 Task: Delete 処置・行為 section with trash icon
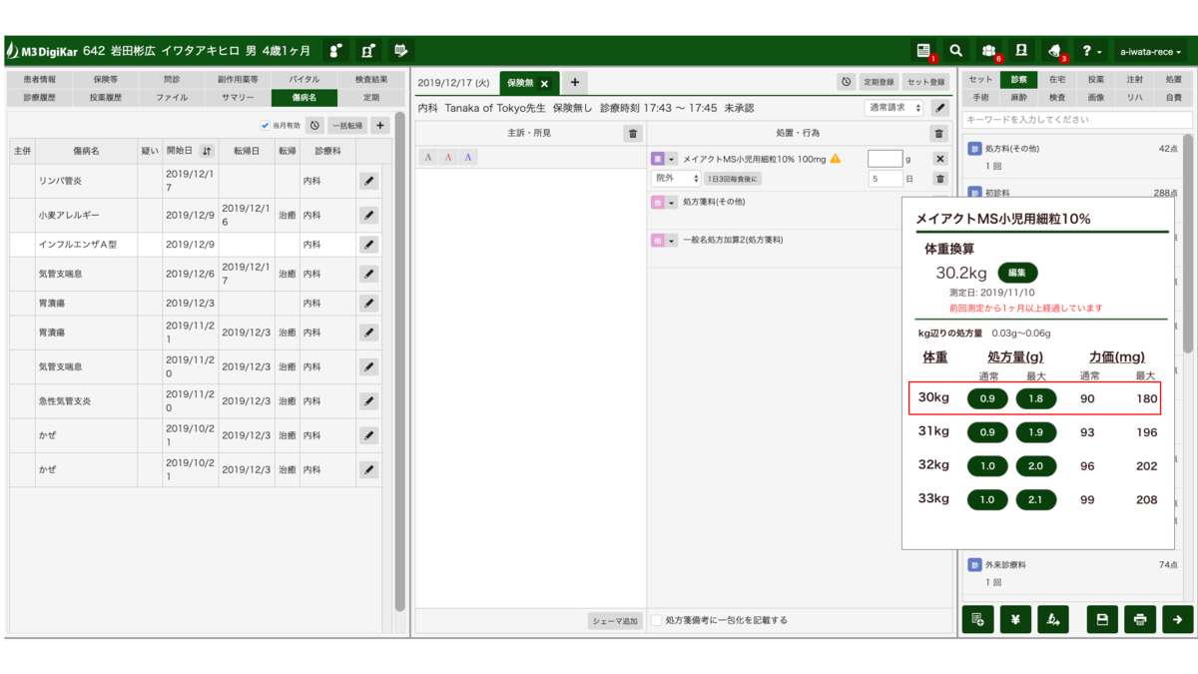click(939, 133)
